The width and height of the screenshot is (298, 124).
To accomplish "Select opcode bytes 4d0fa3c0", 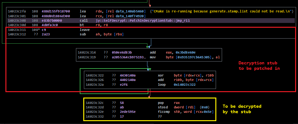I will [x=50, y=25].
